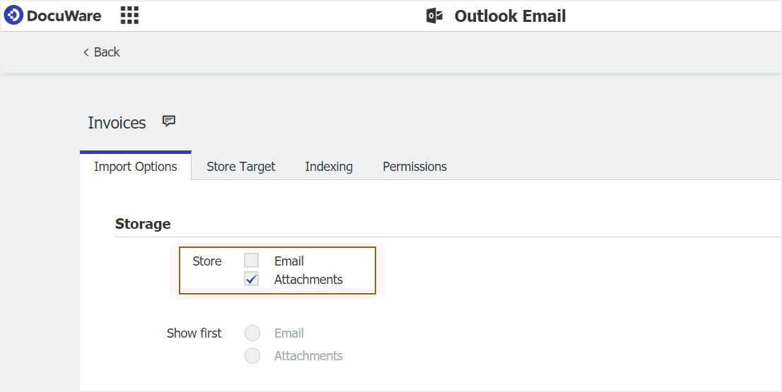Click the Back chevron arrow
Screen dimensions: 782x392
86,52
